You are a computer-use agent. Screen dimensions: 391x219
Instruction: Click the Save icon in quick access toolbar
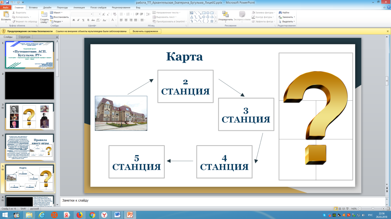[x=7, y=2]
